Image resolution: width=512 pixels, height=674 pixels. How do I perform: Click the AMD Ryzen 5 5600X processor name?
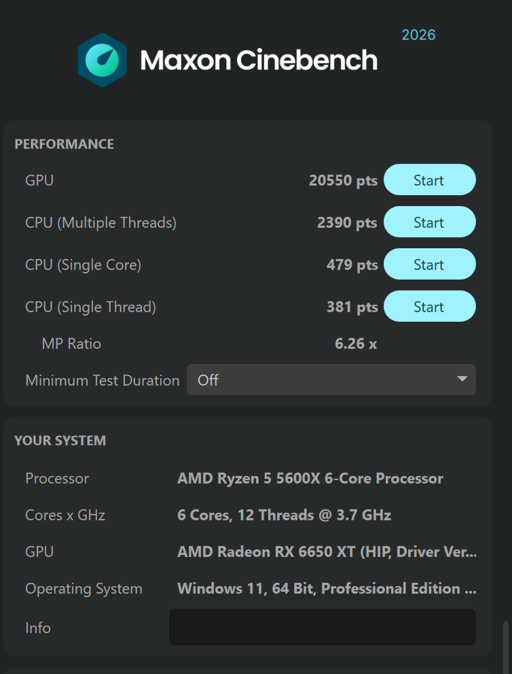click(310, 478)
